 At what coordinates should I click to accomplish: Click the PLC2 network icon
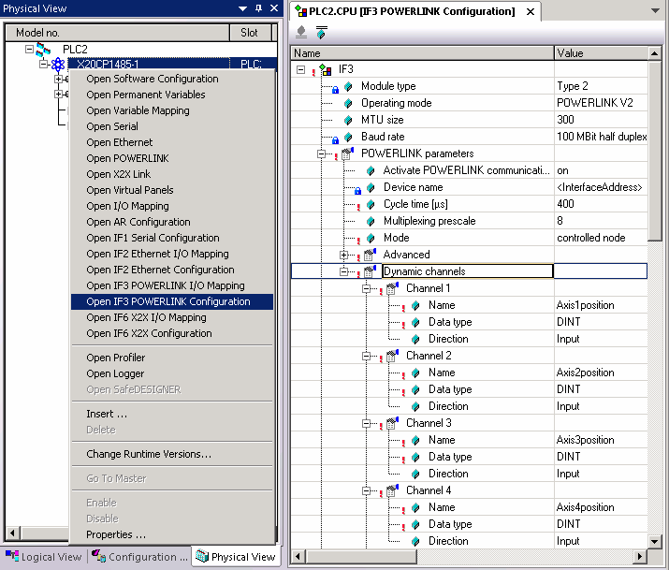click(x=43, y=50)
